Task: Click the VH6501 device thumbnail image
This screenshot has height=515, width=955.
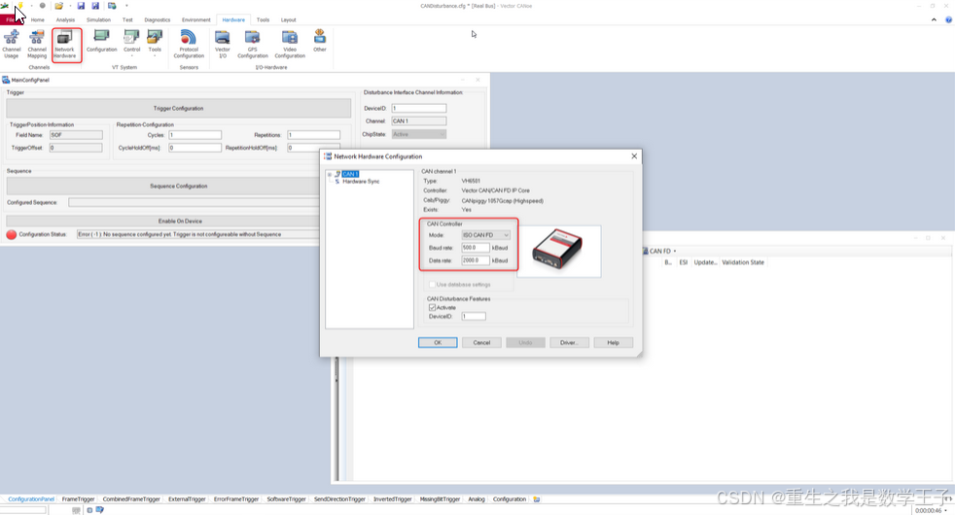Action: pos(558,250)
